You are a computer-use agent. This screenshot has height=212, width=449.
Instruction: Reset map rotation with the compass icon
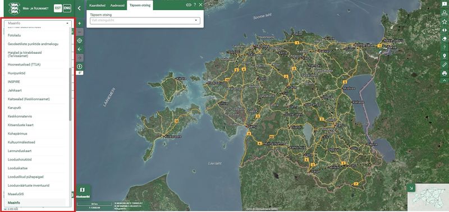click(80, 66)
